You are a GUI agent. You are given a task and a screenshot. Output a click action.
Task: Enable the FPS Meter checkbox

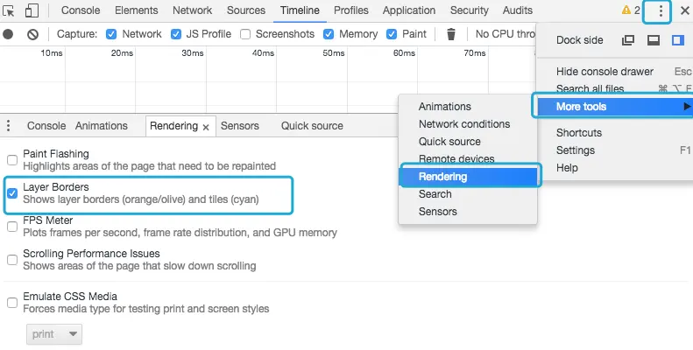pyautogui.click(x=12, y=227)
